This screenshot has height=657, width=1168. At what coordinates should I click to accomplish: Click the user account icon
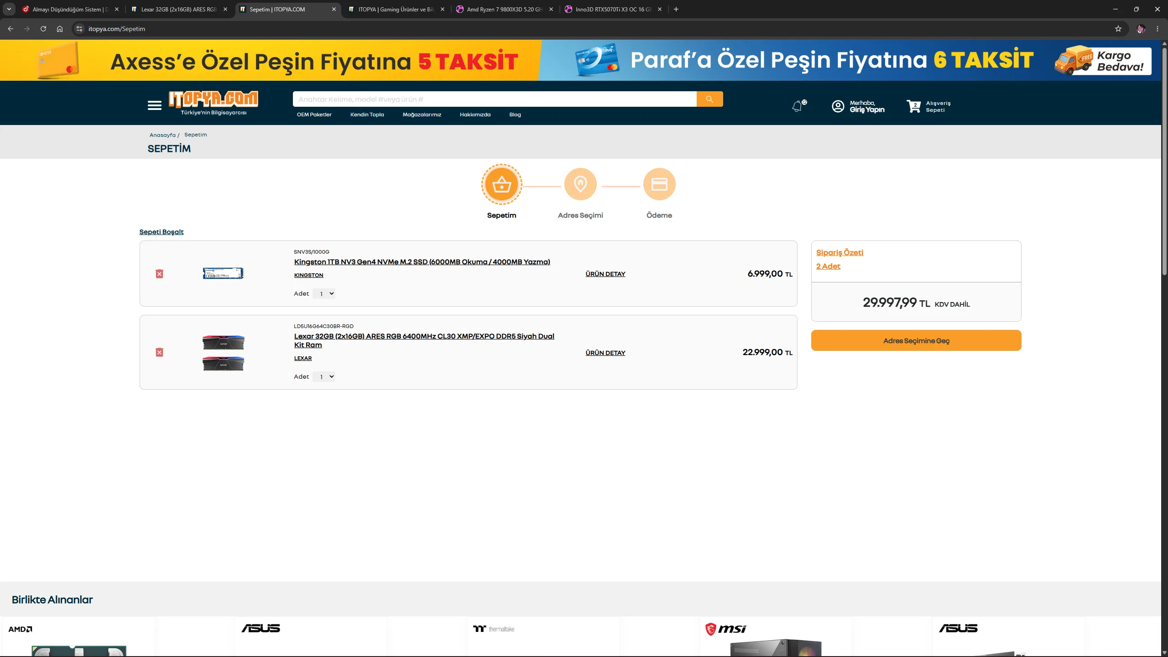838,106
